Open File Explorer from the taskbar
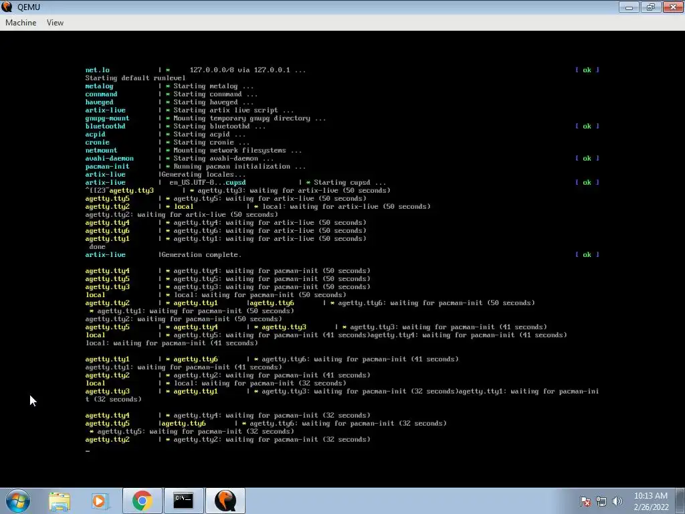 pyautogui.click(x=60, y=501)
